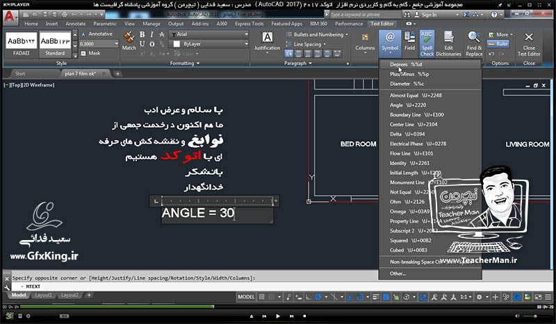Expand the Paragraph panel

click(x=298, y=63)
